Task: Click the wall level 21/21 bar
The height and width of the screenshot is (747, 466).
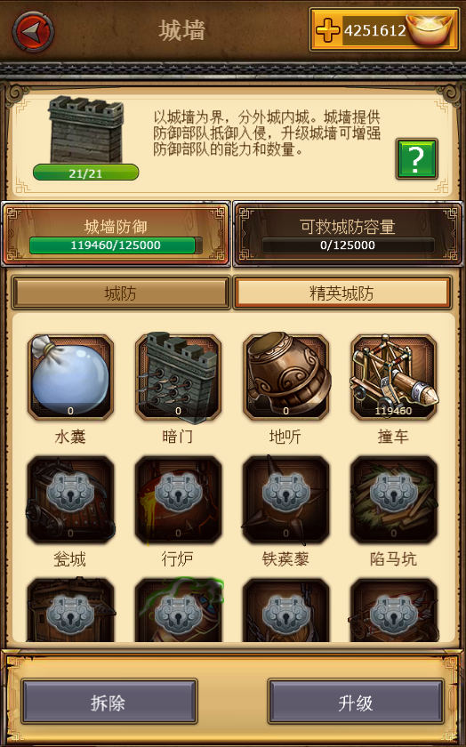Action: 85,173
